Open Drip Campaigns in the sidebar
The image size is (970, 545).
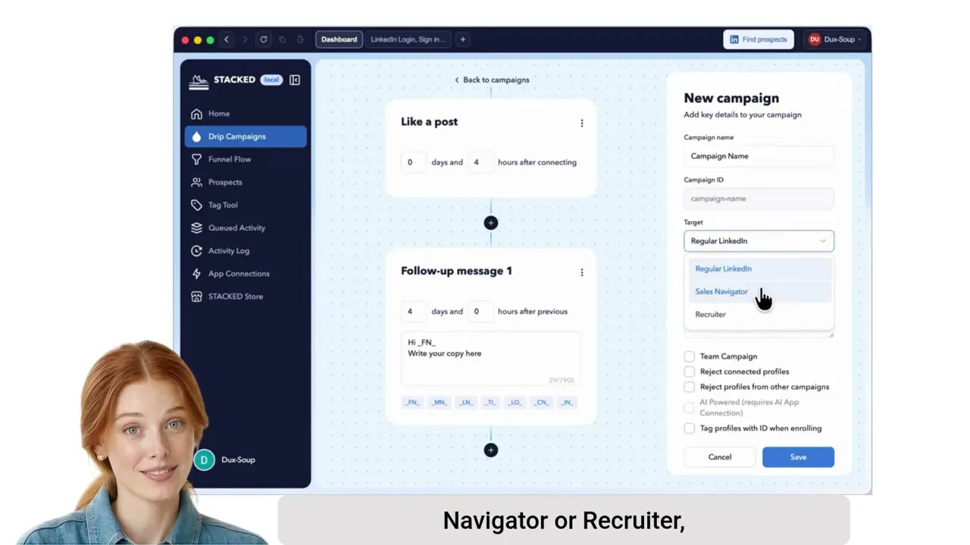246,136
